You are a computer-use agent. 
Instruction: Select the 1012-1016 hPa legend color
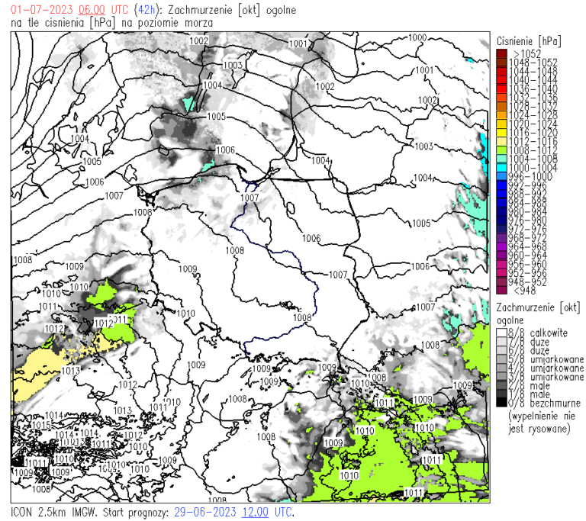click(501, 141)
